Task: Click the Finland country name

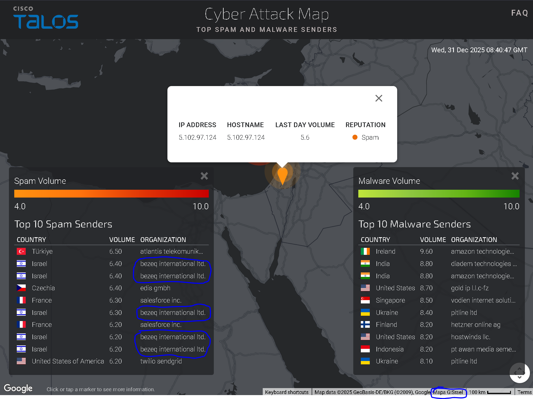Action: [386, 325]
